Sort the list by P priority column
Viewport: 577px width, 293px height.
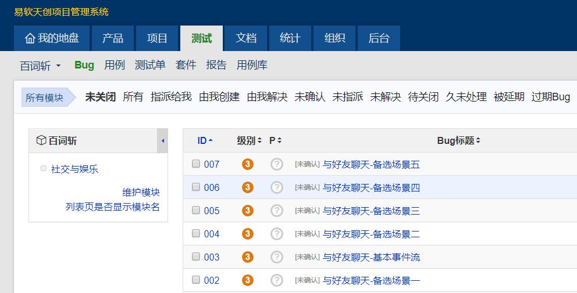coord(275,140)
